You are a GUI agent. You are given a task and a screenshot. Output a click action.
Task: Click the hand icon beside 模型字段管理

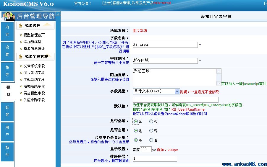tap(21, 57)
